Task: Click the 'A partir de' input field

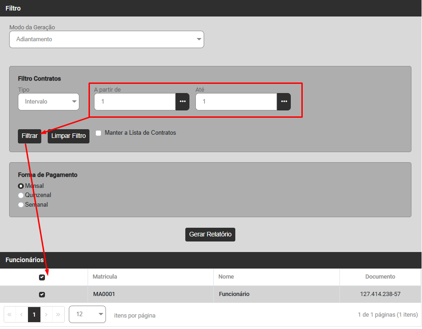Action: [x=135, y=102]
